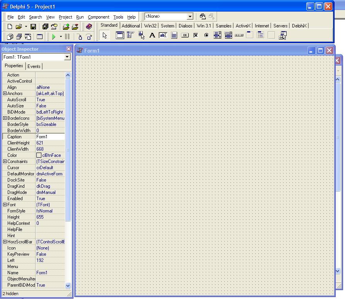
Task: Expand the HorzScrollBar property
Action: point(5,242)
